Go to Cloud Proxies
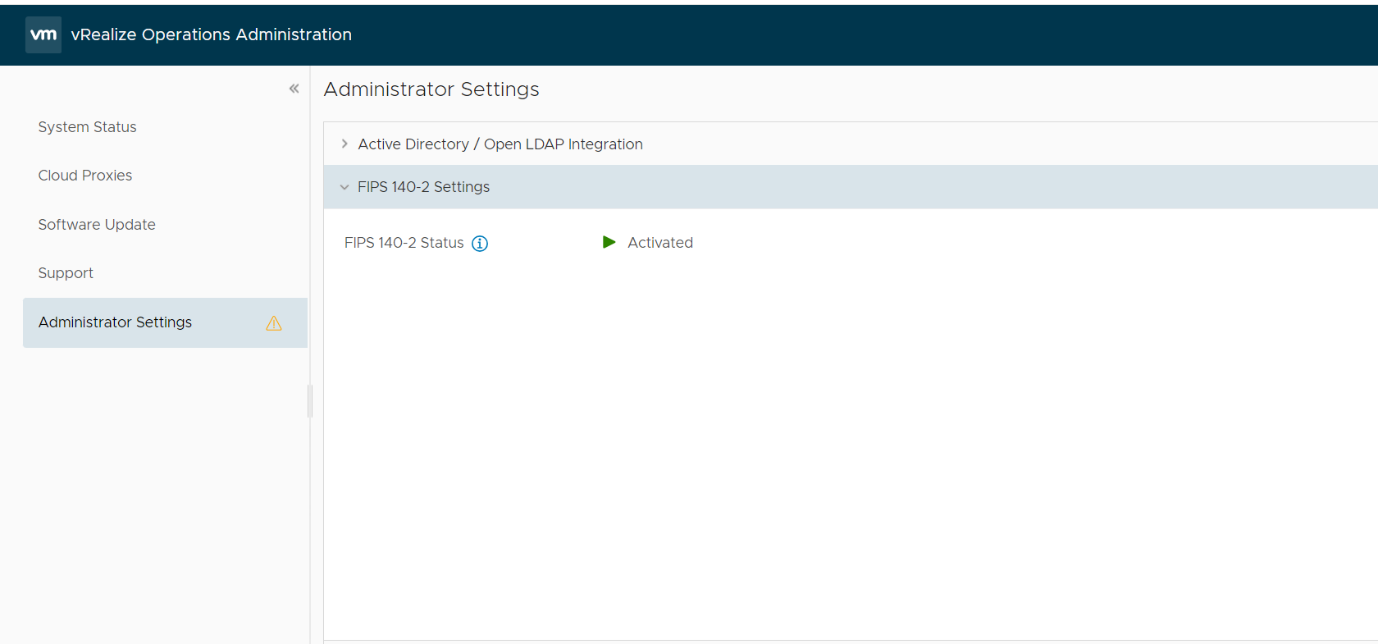 85,176
